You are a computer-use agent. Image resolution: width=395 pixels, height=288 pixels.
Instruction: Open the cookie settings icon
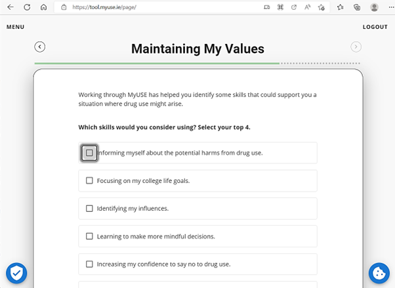click(x=379, y=273)
